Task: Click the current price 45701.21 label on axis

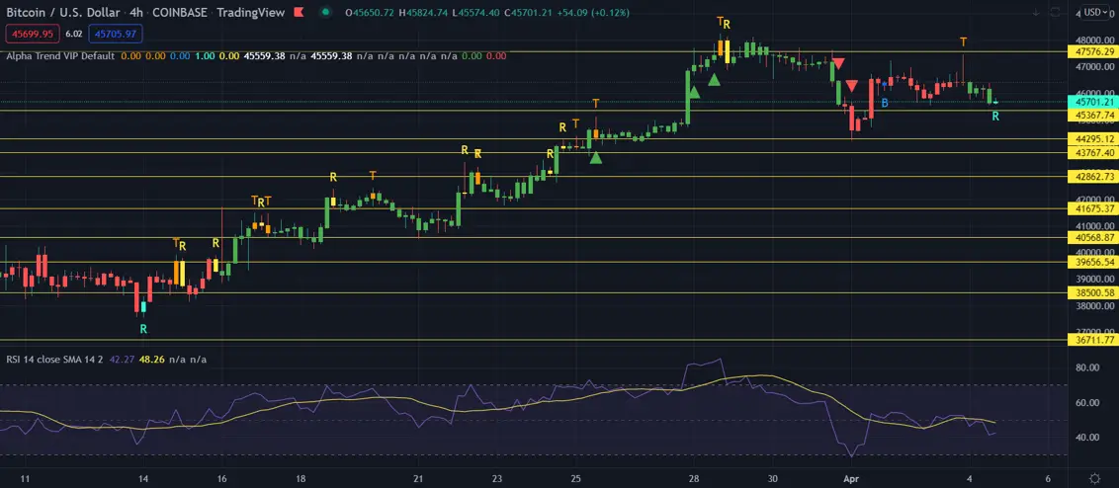Action: [x=1094, y=102]
